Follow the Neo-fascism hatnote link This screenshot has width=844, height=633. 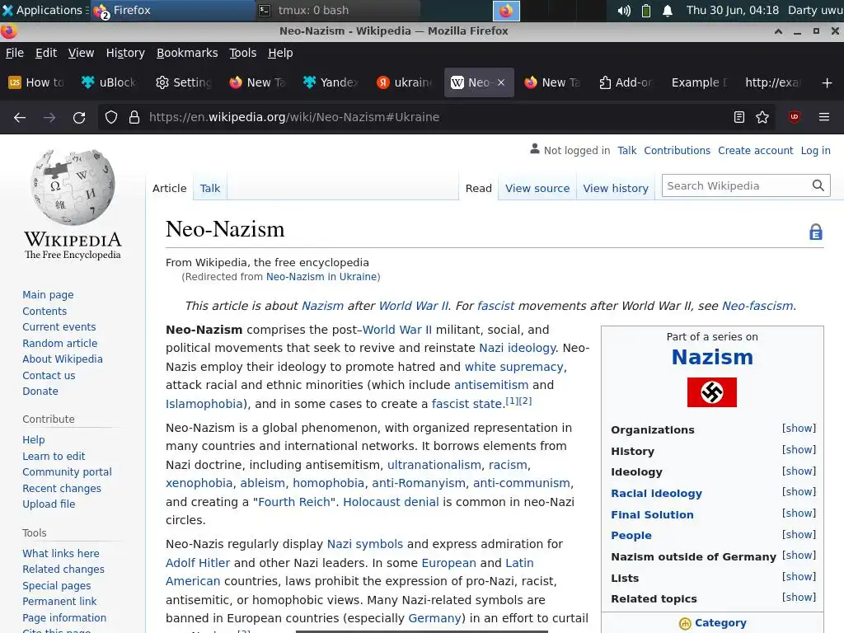(x=757, y=306)
